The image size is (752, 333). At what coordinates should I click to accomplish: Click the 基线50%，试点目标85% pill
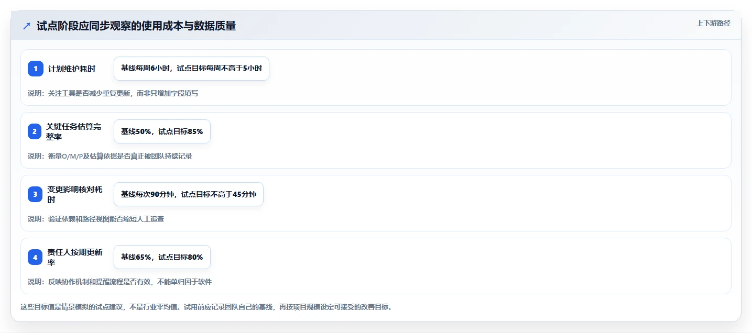coord(162,131)
